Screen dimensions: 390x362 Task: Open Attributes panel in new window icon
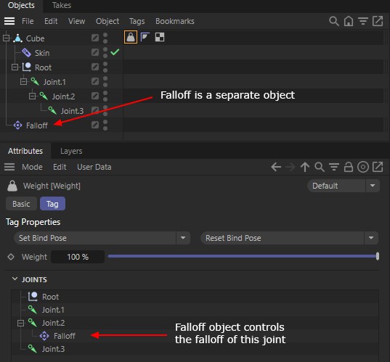[x=378, y=167]
